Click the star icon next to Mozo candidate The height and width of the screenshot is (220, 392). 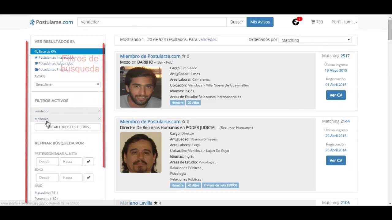[183, 56]
